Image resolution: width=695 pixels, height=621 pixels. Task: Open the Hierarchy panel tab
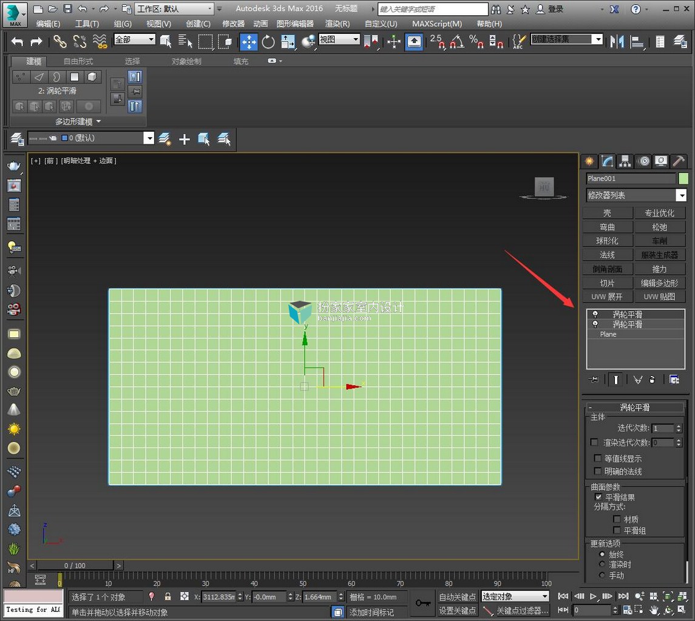(625, 161)
